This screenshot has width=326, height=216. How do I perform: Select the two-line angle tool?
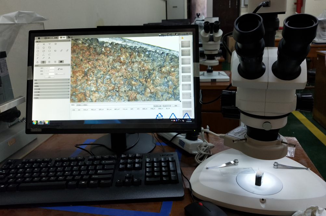49,55
